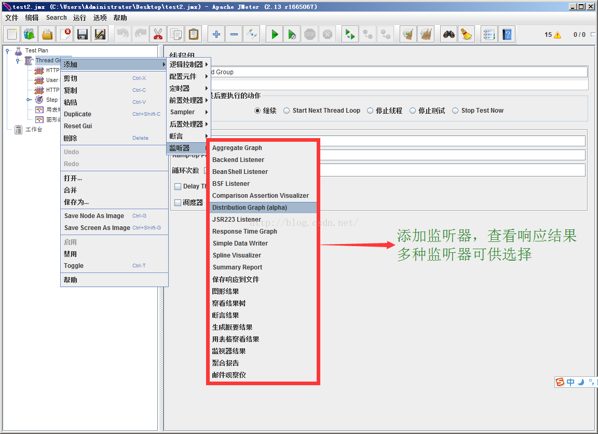
Task: Click Save Node As Image
Action: pyautogui.click(x=114, y=216)
